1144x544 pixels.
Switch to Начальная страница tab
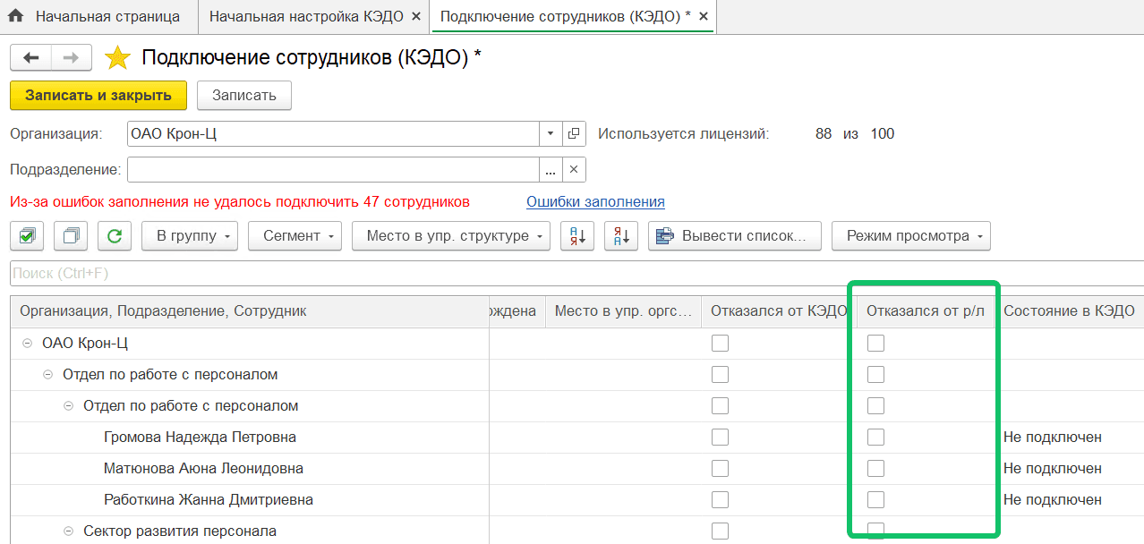pos(98,17)
